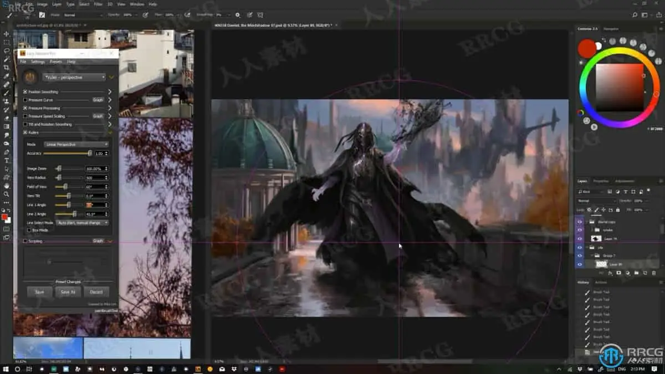The image size is (665, 374).
Task: Click the Lazy Nezumi power icon
Action: 30,78
